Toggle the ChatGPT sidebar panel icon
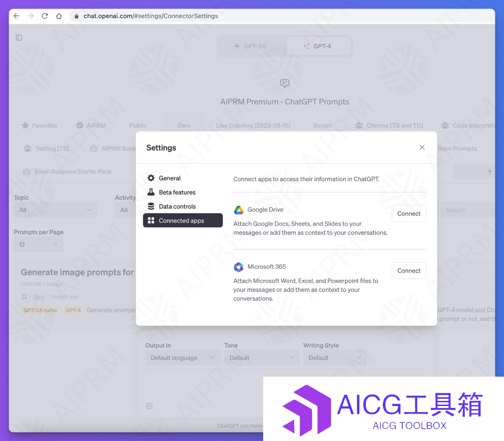Screen dimensions: 504x441 (19, 38)
